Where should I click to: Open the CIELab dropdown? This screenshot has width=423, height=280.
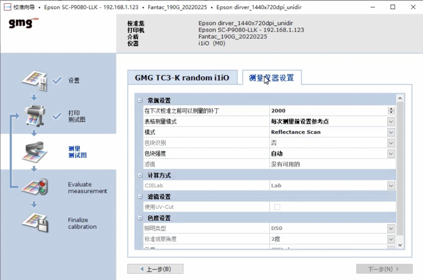[x=391, y=186]
